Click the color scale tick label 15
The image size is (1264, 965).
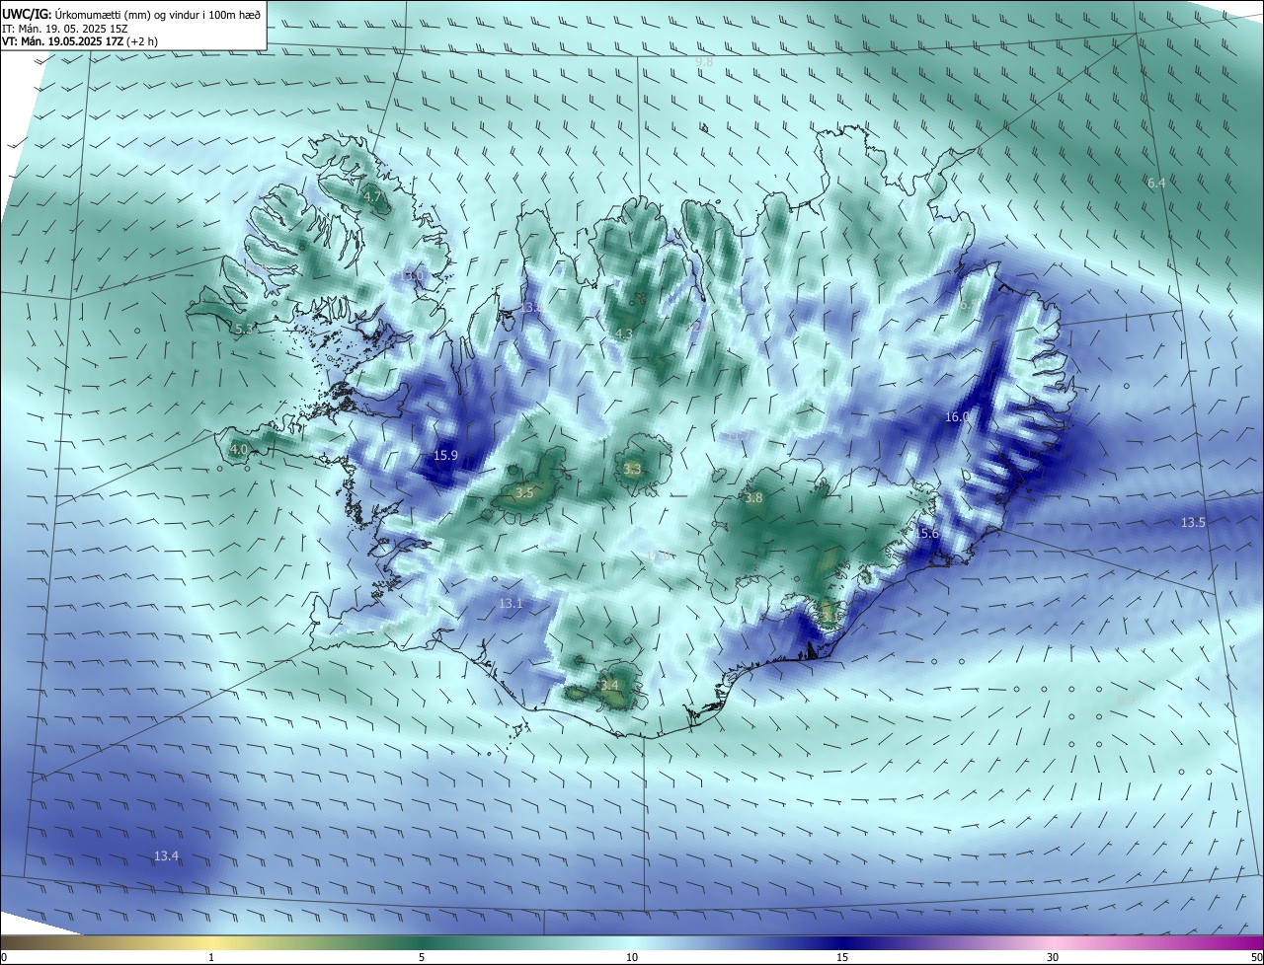coord(842,958)
